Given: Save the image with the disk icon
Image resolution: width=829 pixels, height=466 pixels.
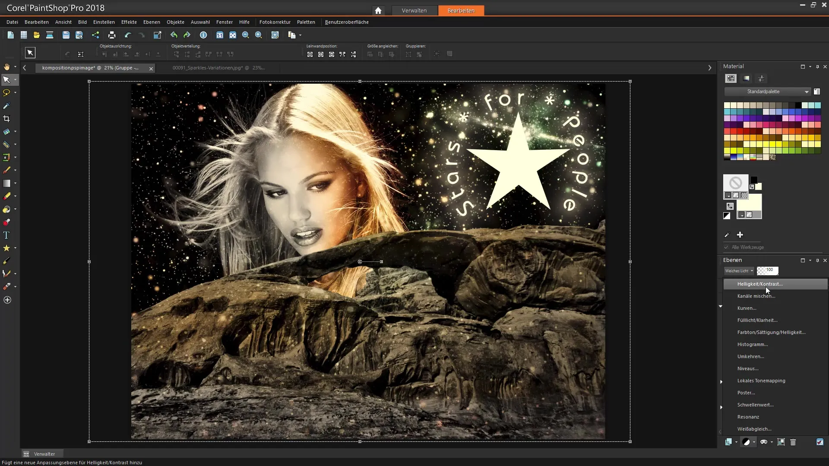Looking at the screenshot, I should (66, 35).
